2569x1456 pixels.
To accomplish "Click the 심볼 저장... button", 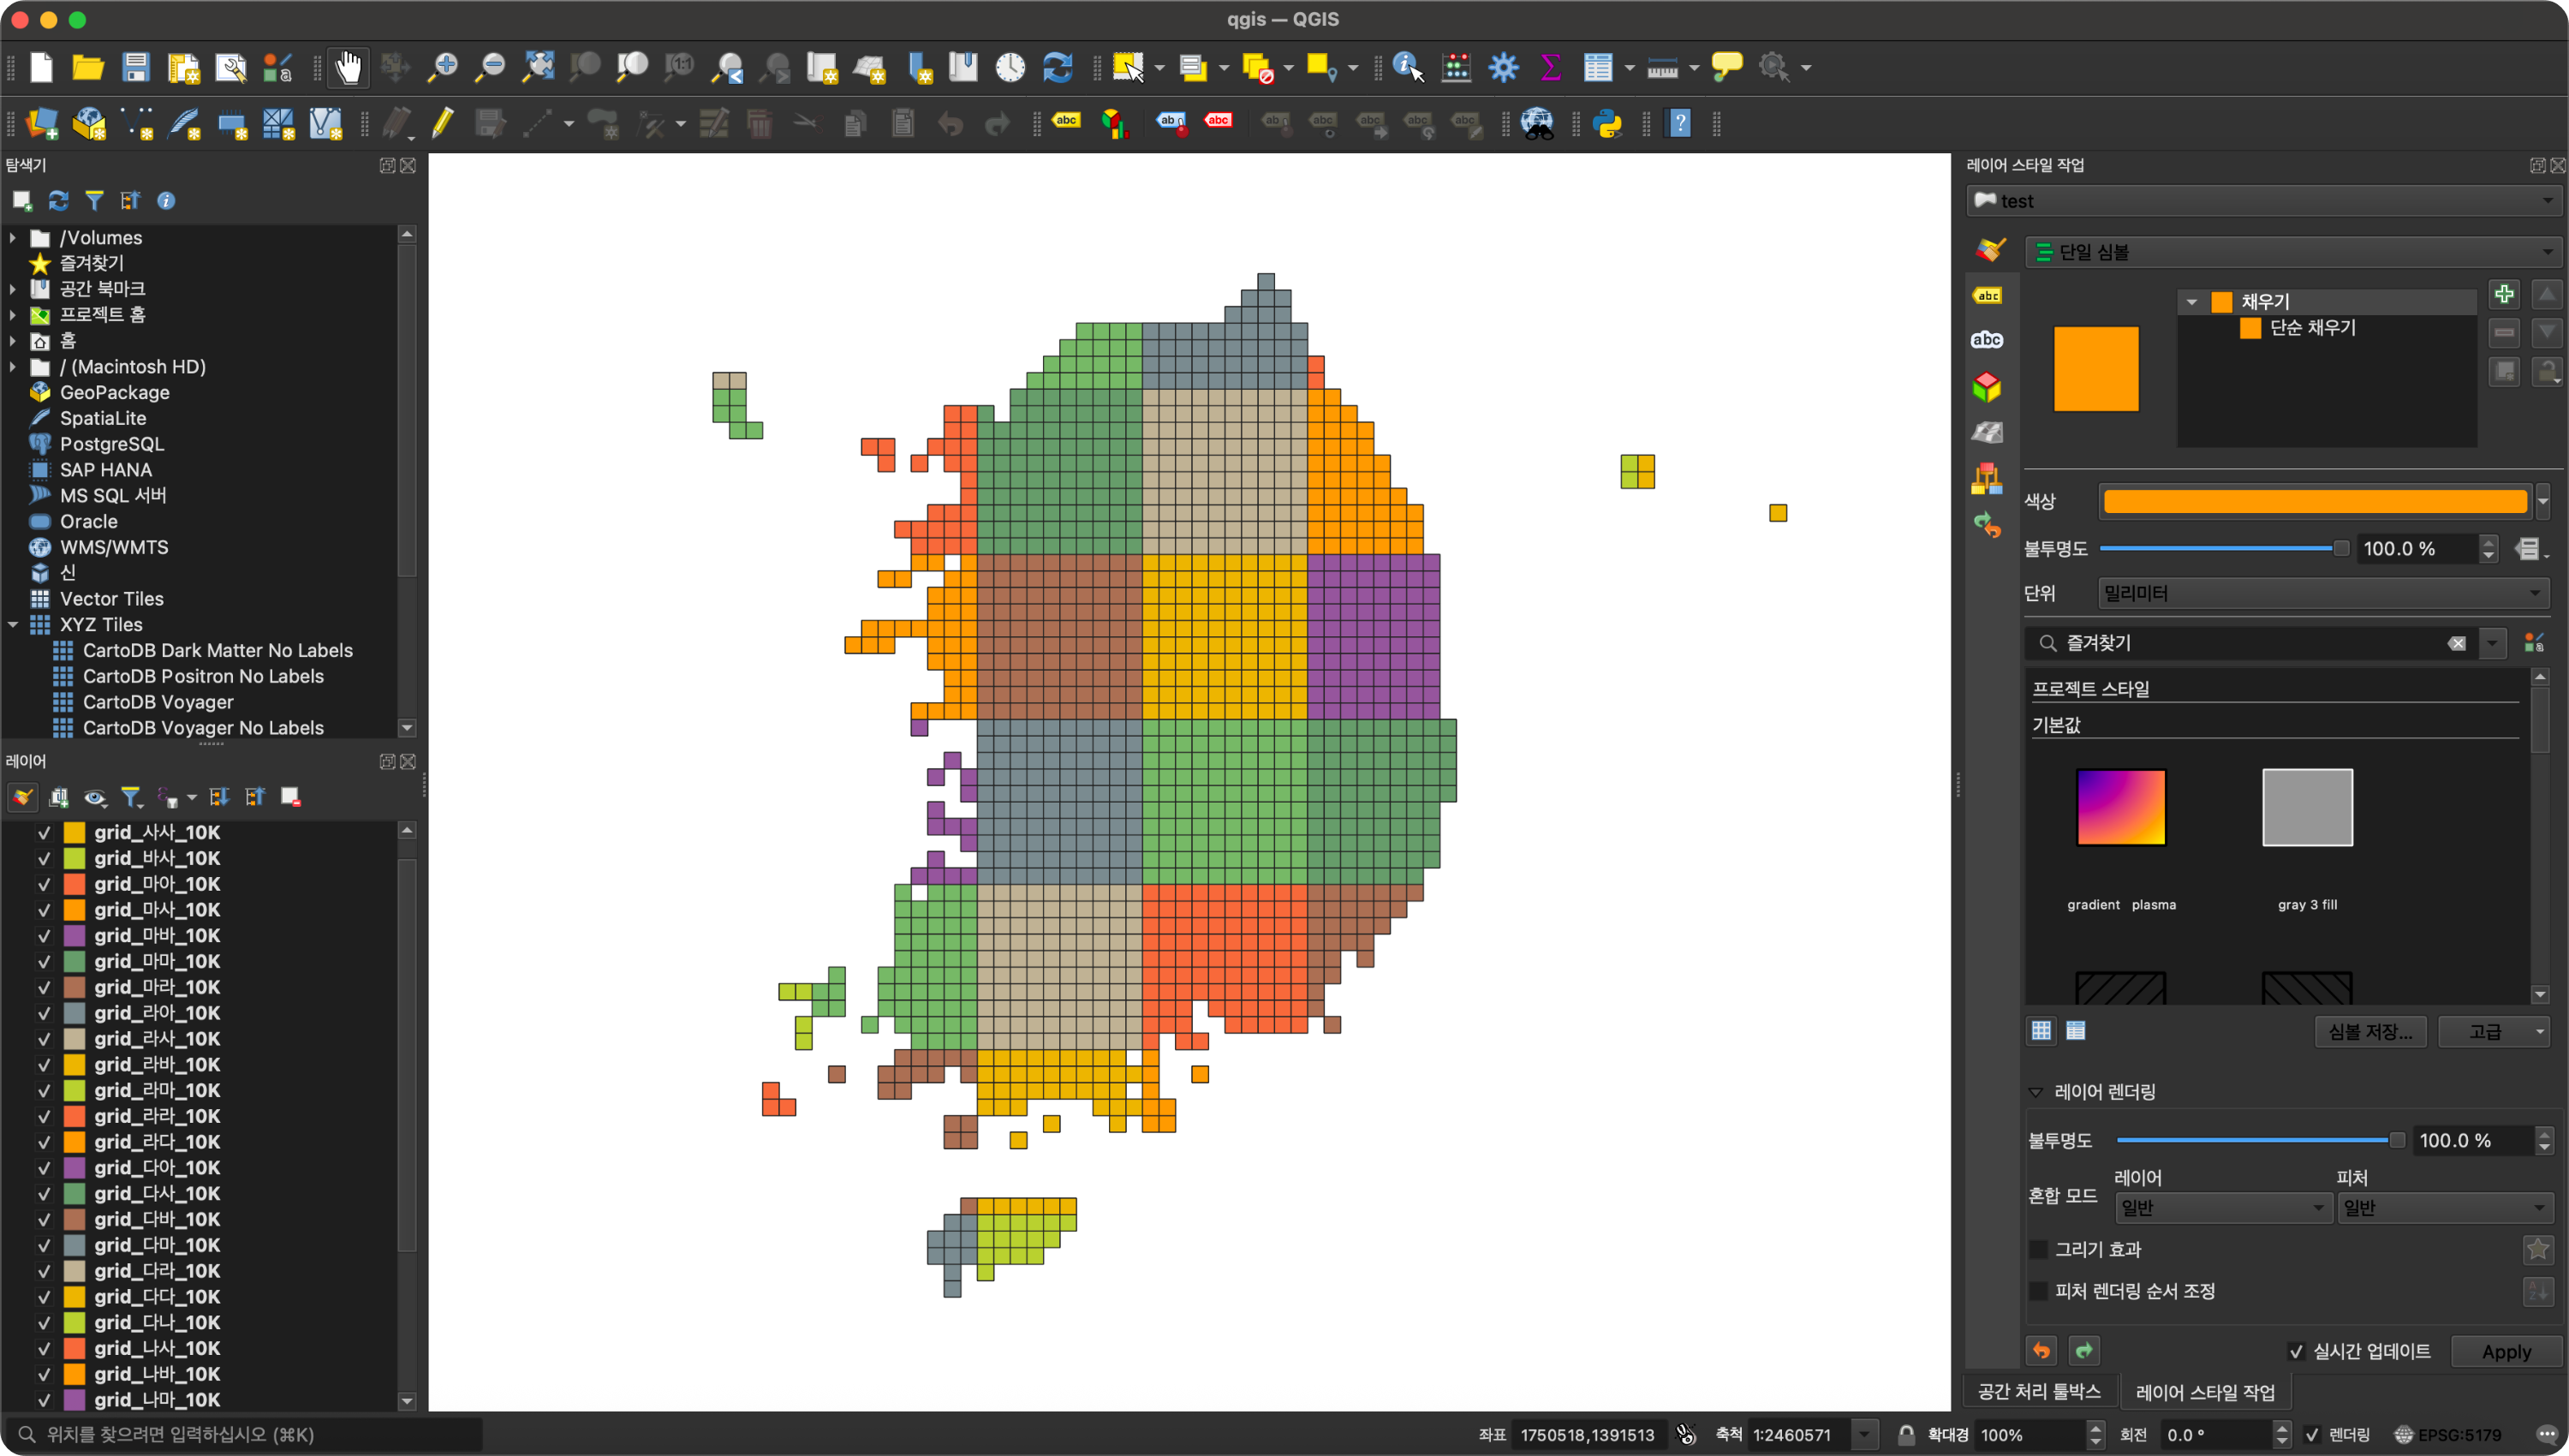I will coord(2370,1031).
